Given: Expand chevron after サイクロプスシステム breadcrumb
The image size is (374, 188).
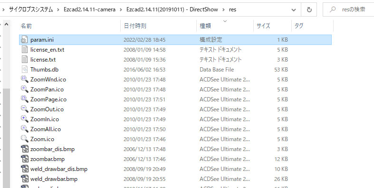Looking at the screenshot, I should click(58, 10).
